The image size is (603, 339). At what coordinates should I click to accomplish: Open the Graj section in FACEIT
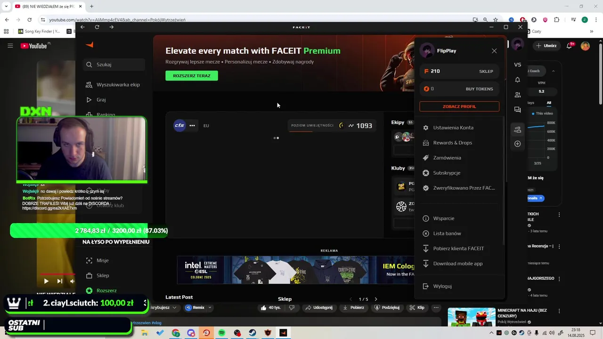click(96, 100)
